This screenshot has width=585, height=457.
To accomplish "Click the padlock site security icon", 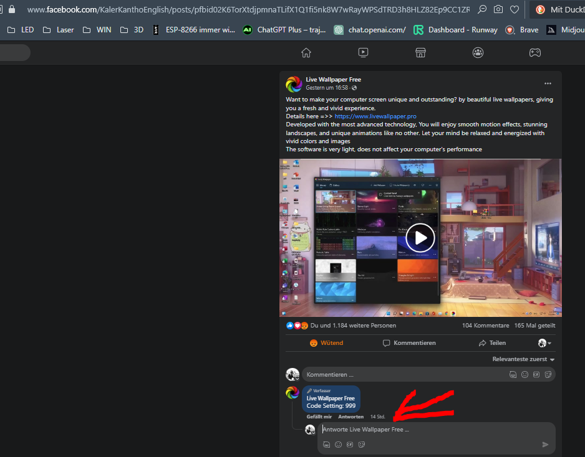I will (x=12, y=9).
